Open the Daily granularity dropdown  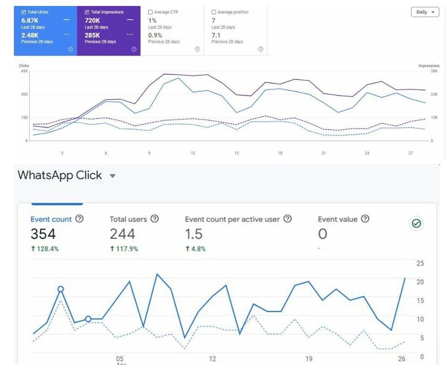(425, 12)
